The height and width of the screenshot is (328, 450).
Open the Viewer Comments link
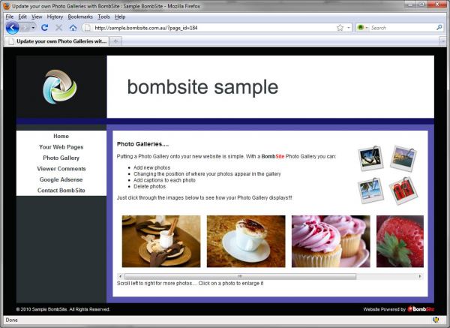[x=61, y=169]
